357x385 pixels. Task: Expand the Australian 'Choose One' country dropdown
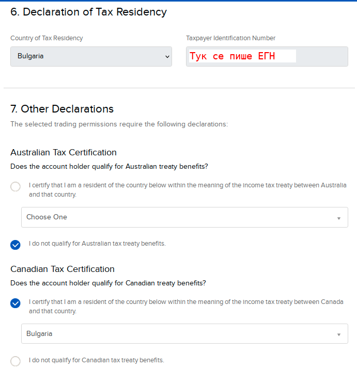click(x=184, y=217)
